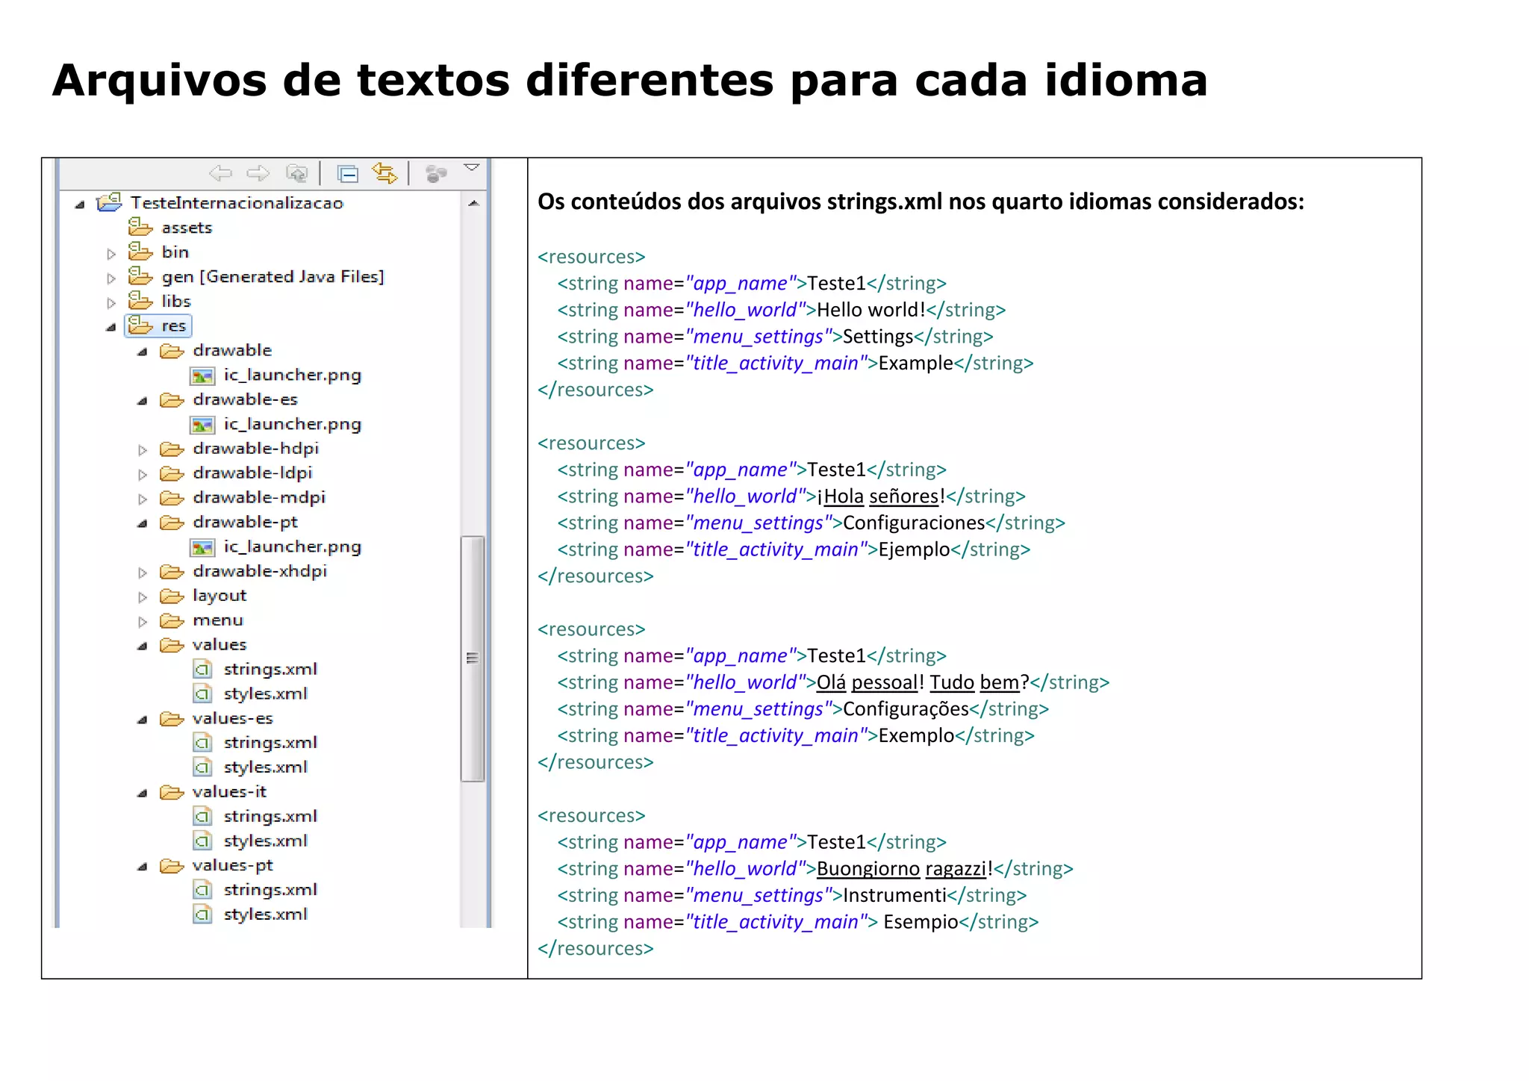Click the scrollbar up arrow in tree
The height and width of the screenshot is (1081, 1529).
pos(473,203)
